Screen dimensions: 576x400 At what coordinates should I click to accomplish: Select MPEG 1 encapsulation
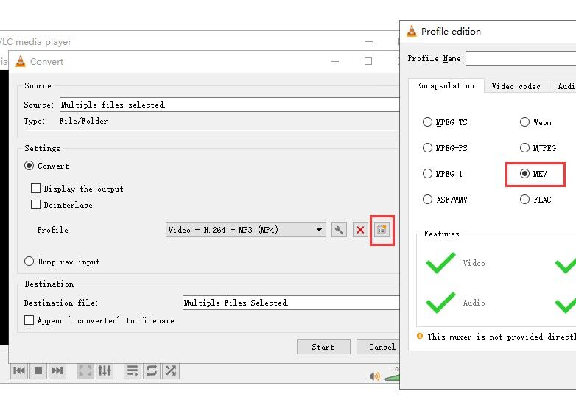(427, 173)
